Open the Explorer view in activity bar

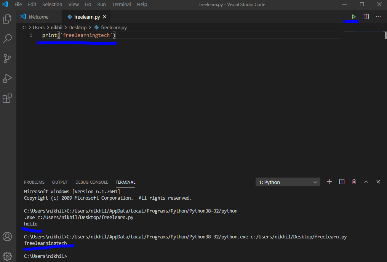point(7,19)
